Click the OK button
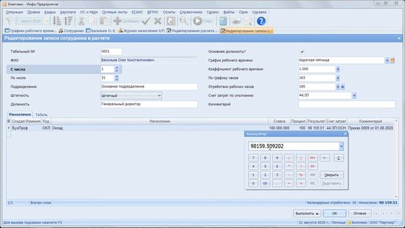 tap(335, 213)
